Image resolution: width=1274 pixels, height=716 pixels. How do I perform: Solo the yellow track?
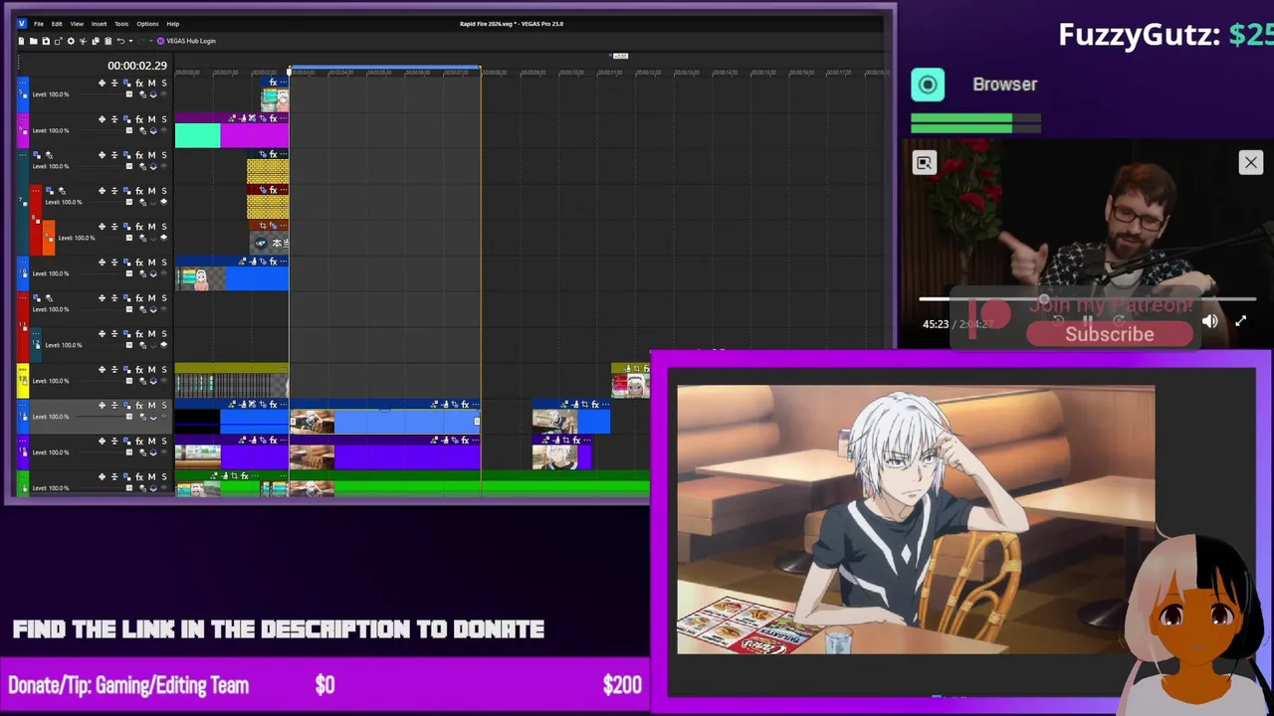pyautogui.click(x=164, y=370)
